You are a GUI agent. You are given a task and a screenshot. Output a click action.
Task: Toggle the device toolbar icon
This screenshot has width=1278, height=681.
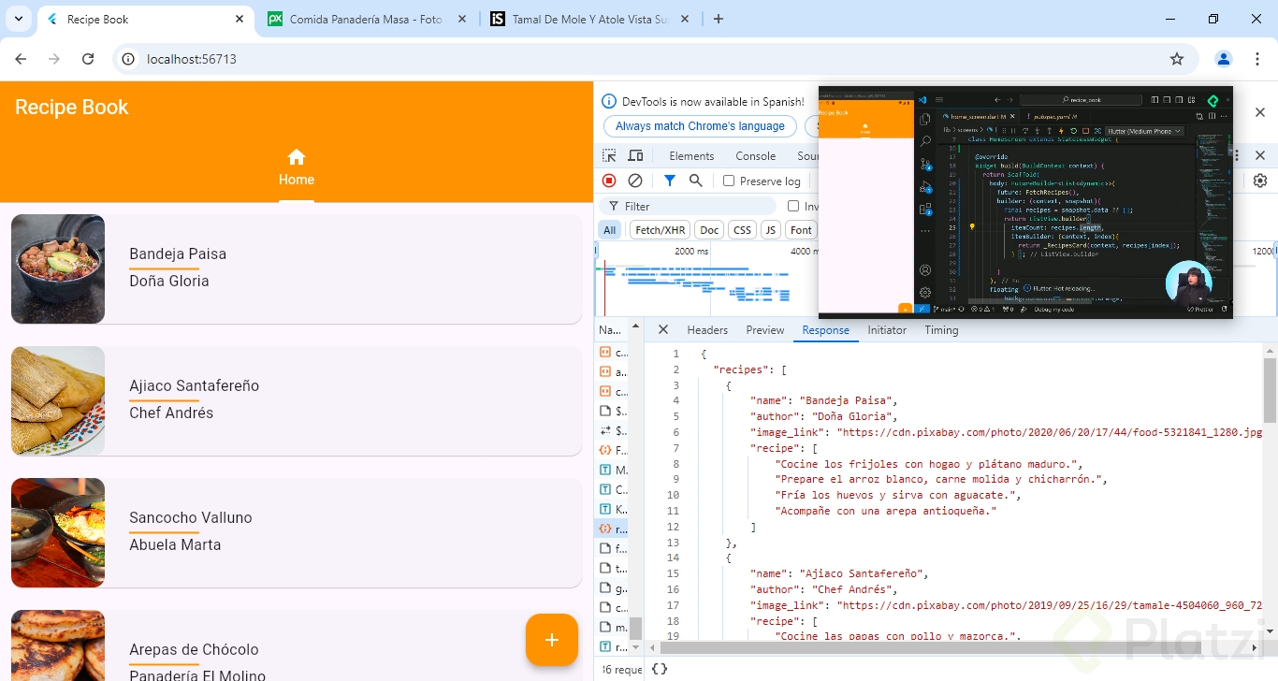click(x=636, y=156)
